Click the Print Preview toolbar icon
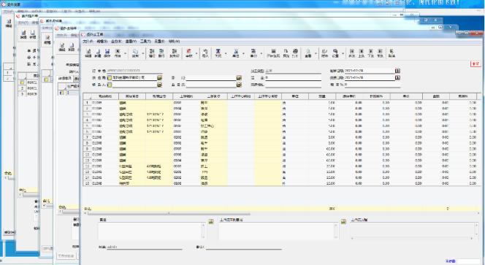485x265 pixels. pos(286,53)
